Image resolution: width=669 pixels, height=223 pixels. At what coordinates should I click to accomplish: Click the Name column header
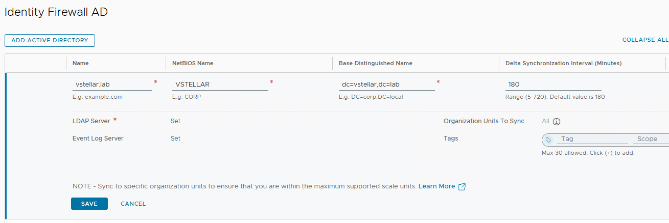tap(81, 63)
